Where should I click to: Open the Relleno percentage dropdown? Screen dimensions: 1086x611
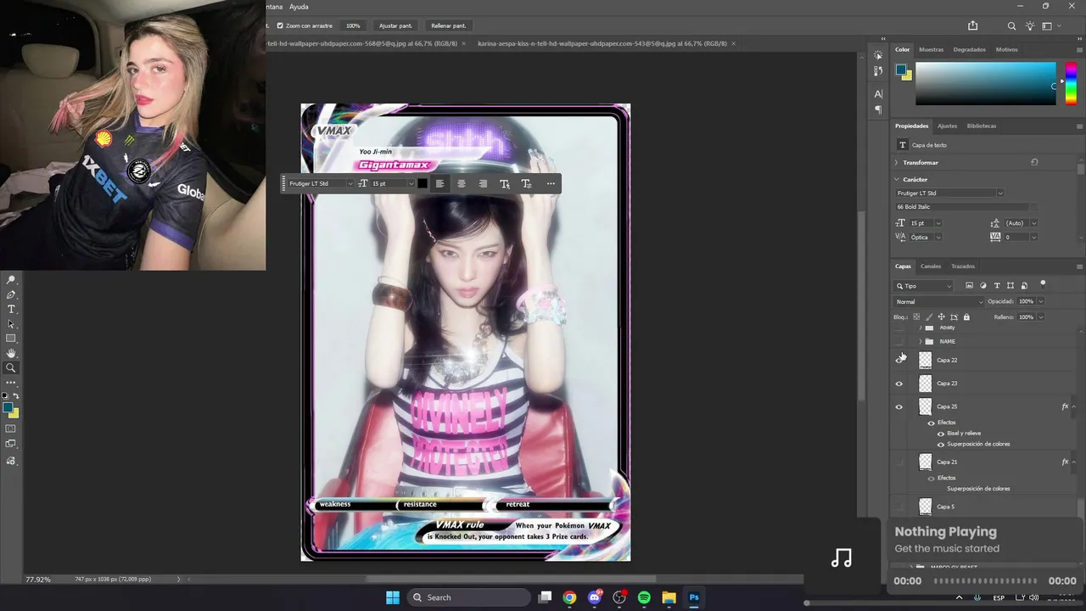[x=1041, y=317]
